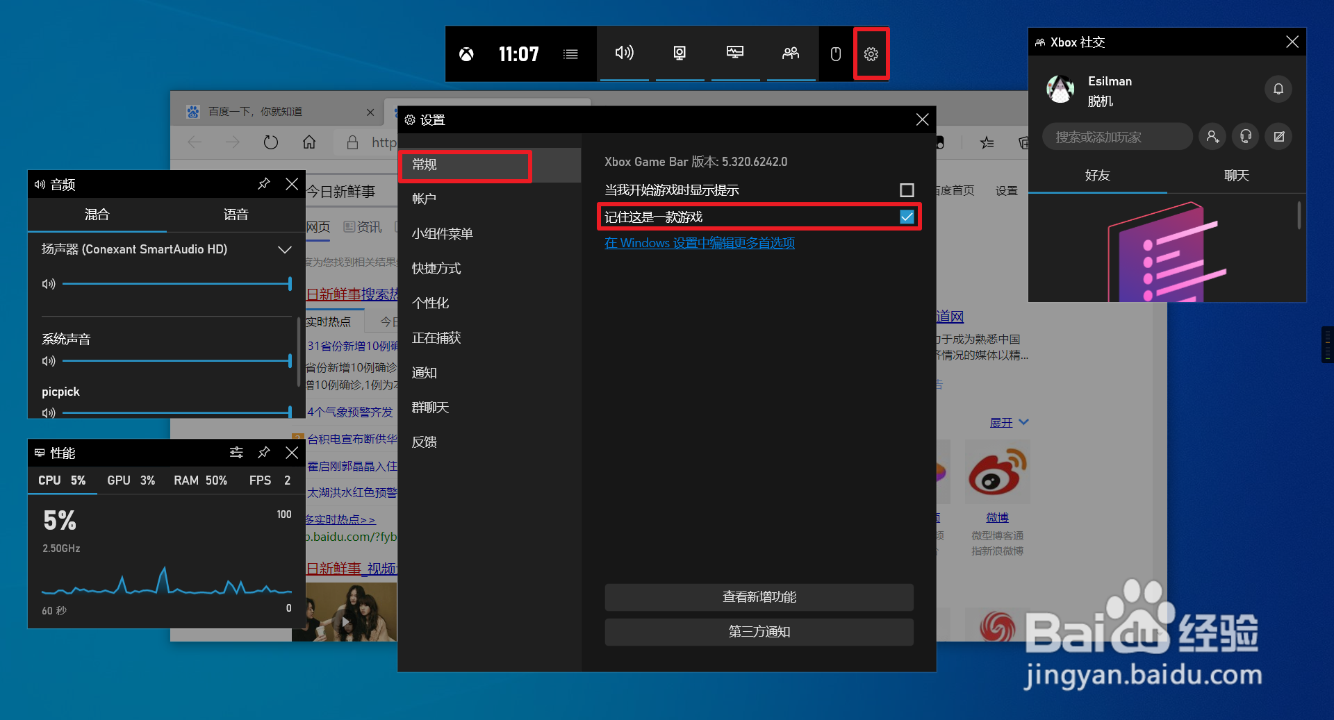The width and height of the screenshot is (1334, 720).
Task: Pin the Performance widget
Action: click(263, 452)
